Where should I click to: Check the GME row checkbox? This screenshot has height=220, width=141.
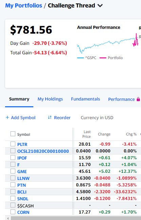13,171
